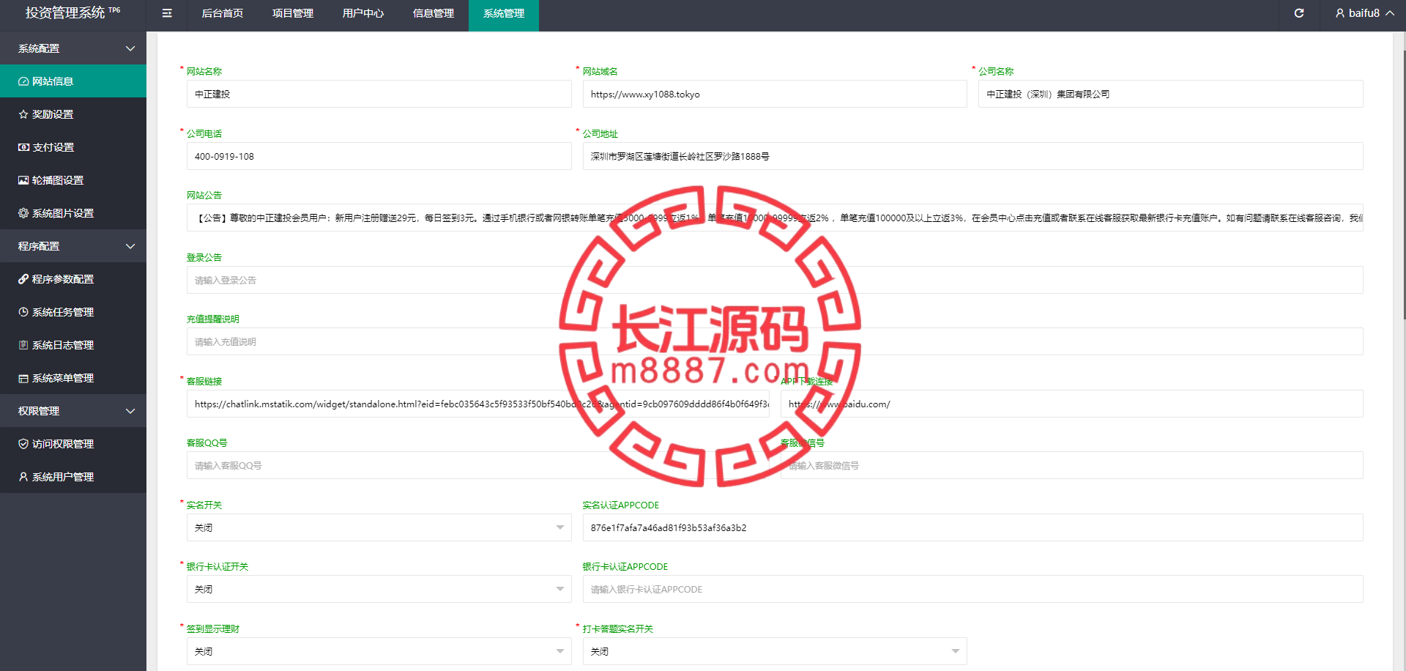Open 系统日志管理 in the sidebar
This screenshot has height=671, width=1406.
click(x=73, y=345)
